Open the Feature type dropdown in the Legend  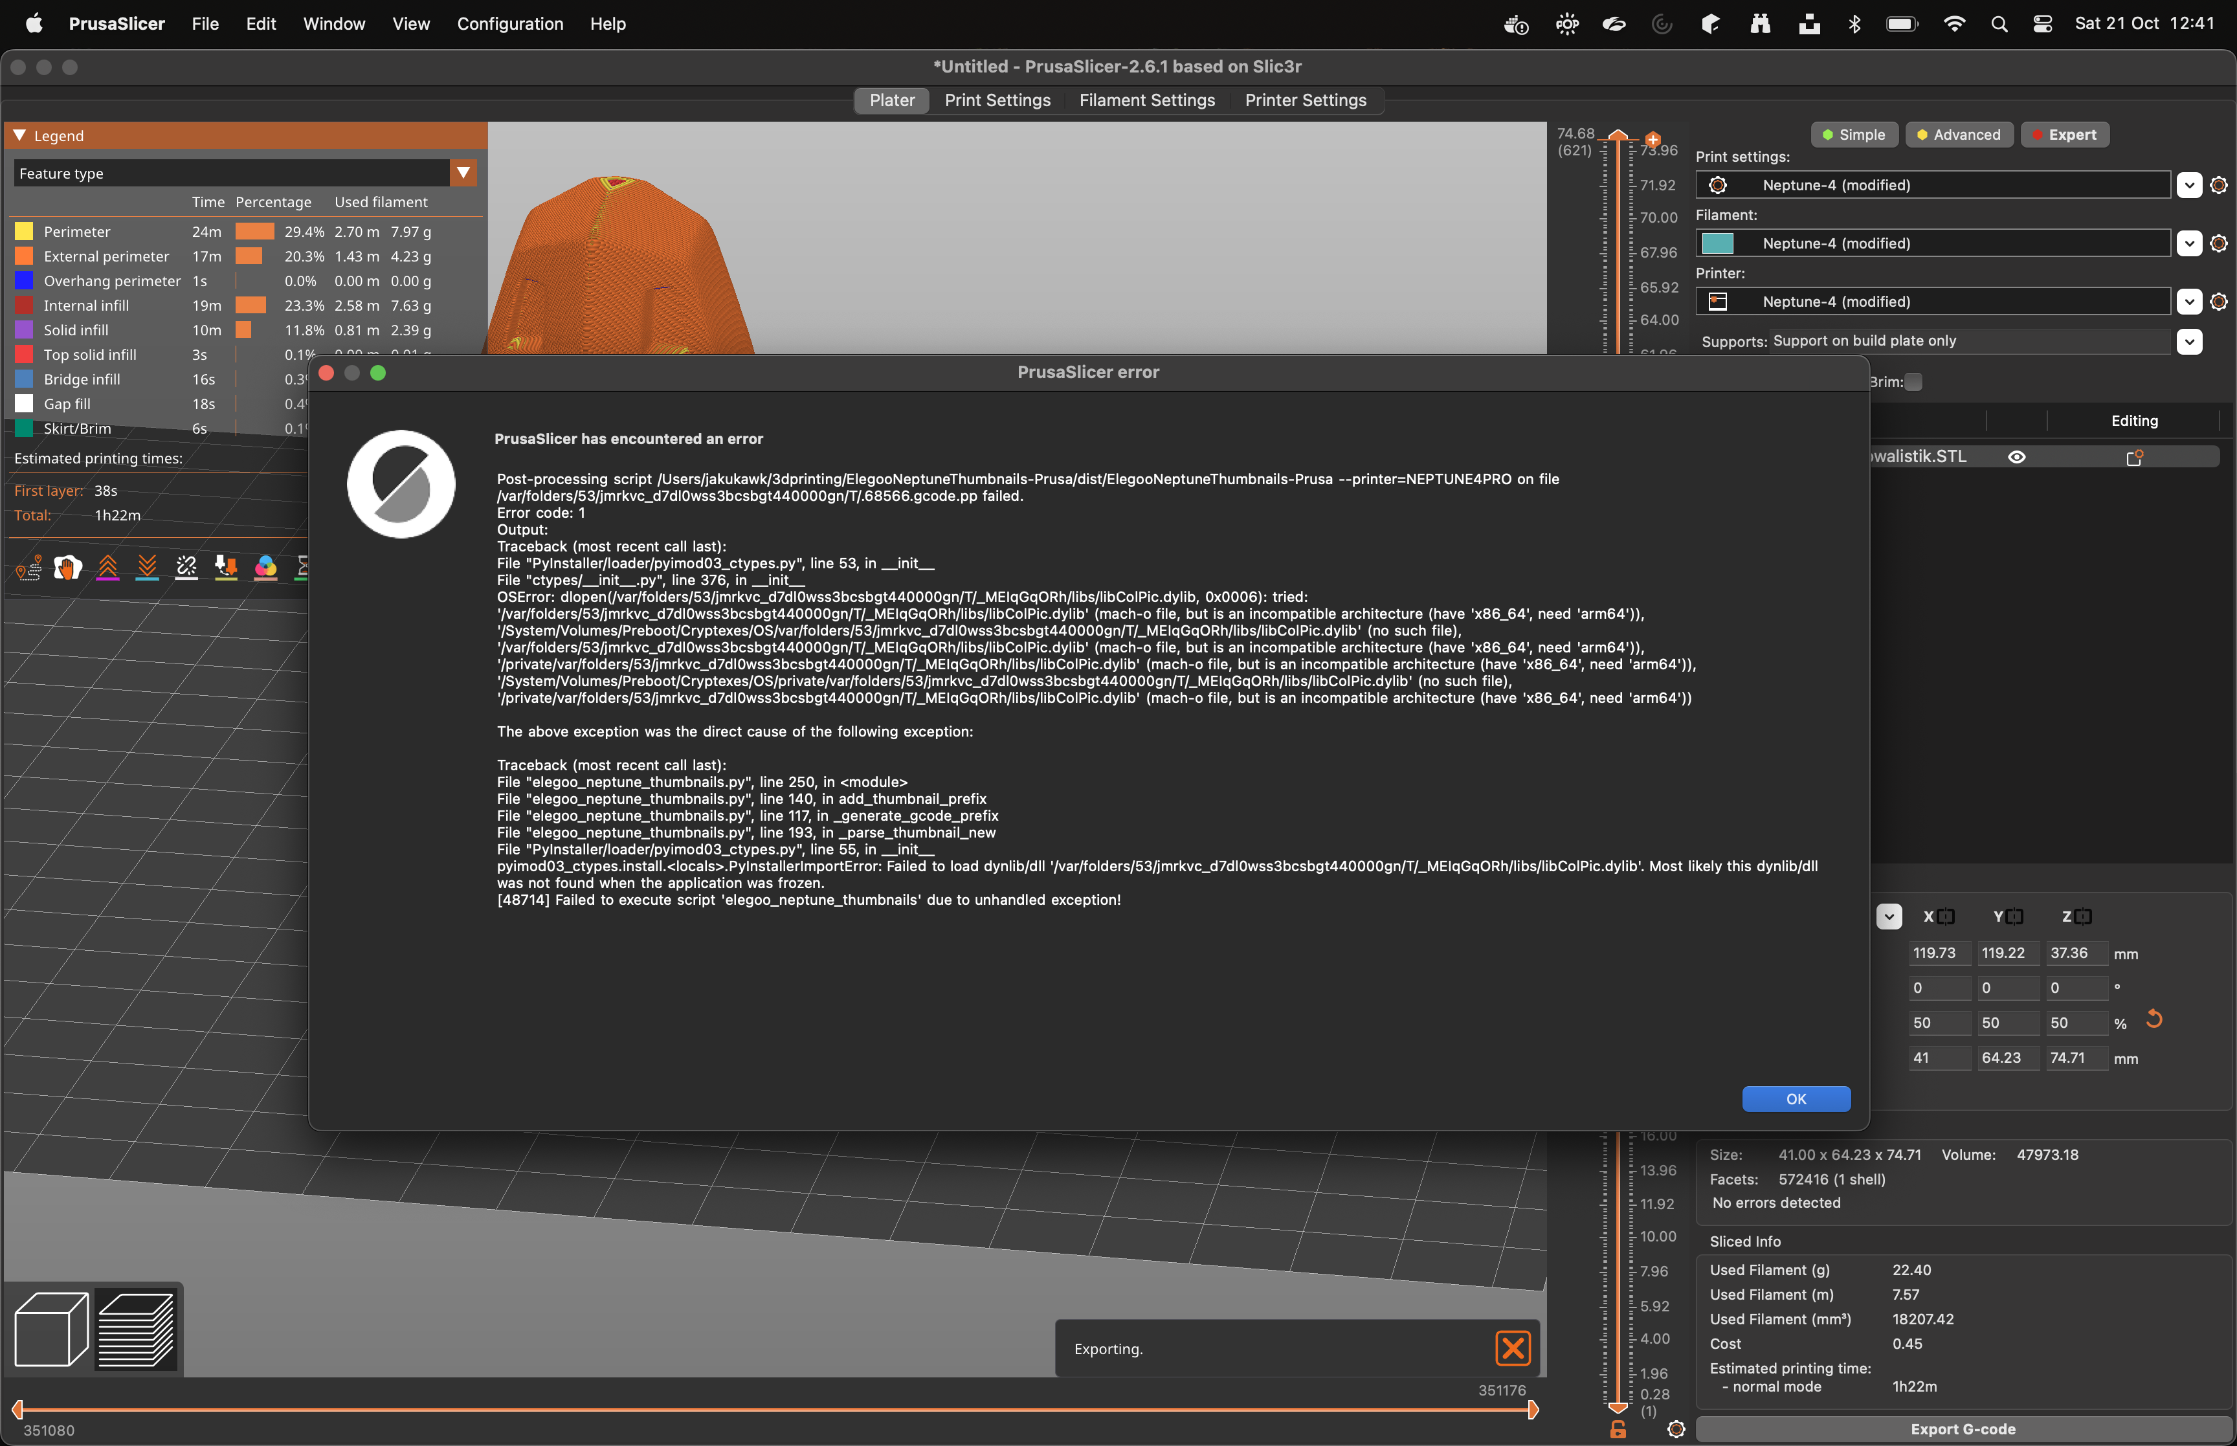pos(463,173)
